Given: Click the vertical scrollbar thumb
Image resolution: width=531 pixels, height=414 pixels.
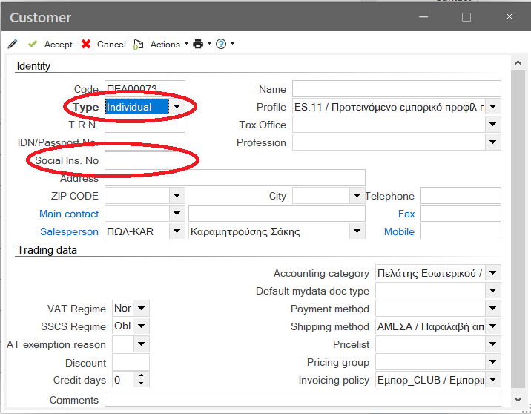Looking at the screenshot, I should click(x=518, y=230).
